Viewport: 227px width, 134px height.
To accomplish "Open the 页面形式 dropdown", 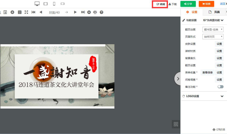I will click(213, 37).
